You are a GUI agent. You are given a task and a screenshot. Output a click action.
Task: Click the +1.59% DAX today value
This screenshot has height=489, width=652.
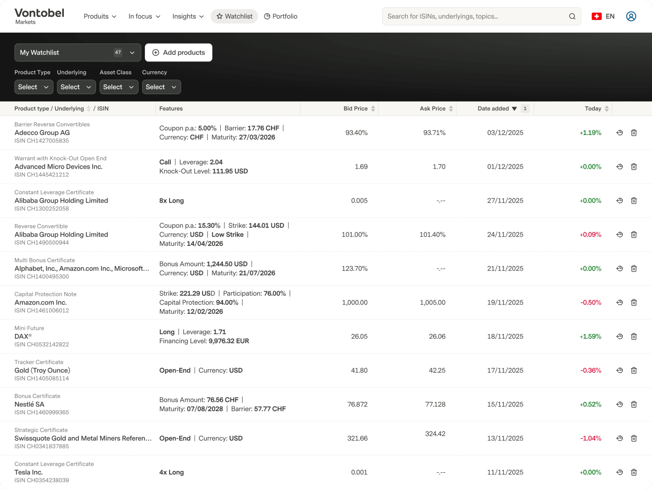coord(591,337)
